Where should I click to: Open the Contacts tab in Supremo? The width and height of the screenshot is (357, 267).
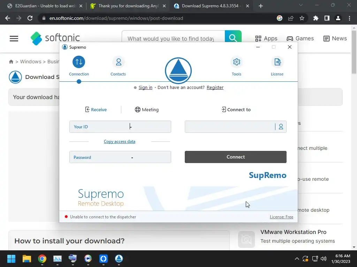point(118,66)
